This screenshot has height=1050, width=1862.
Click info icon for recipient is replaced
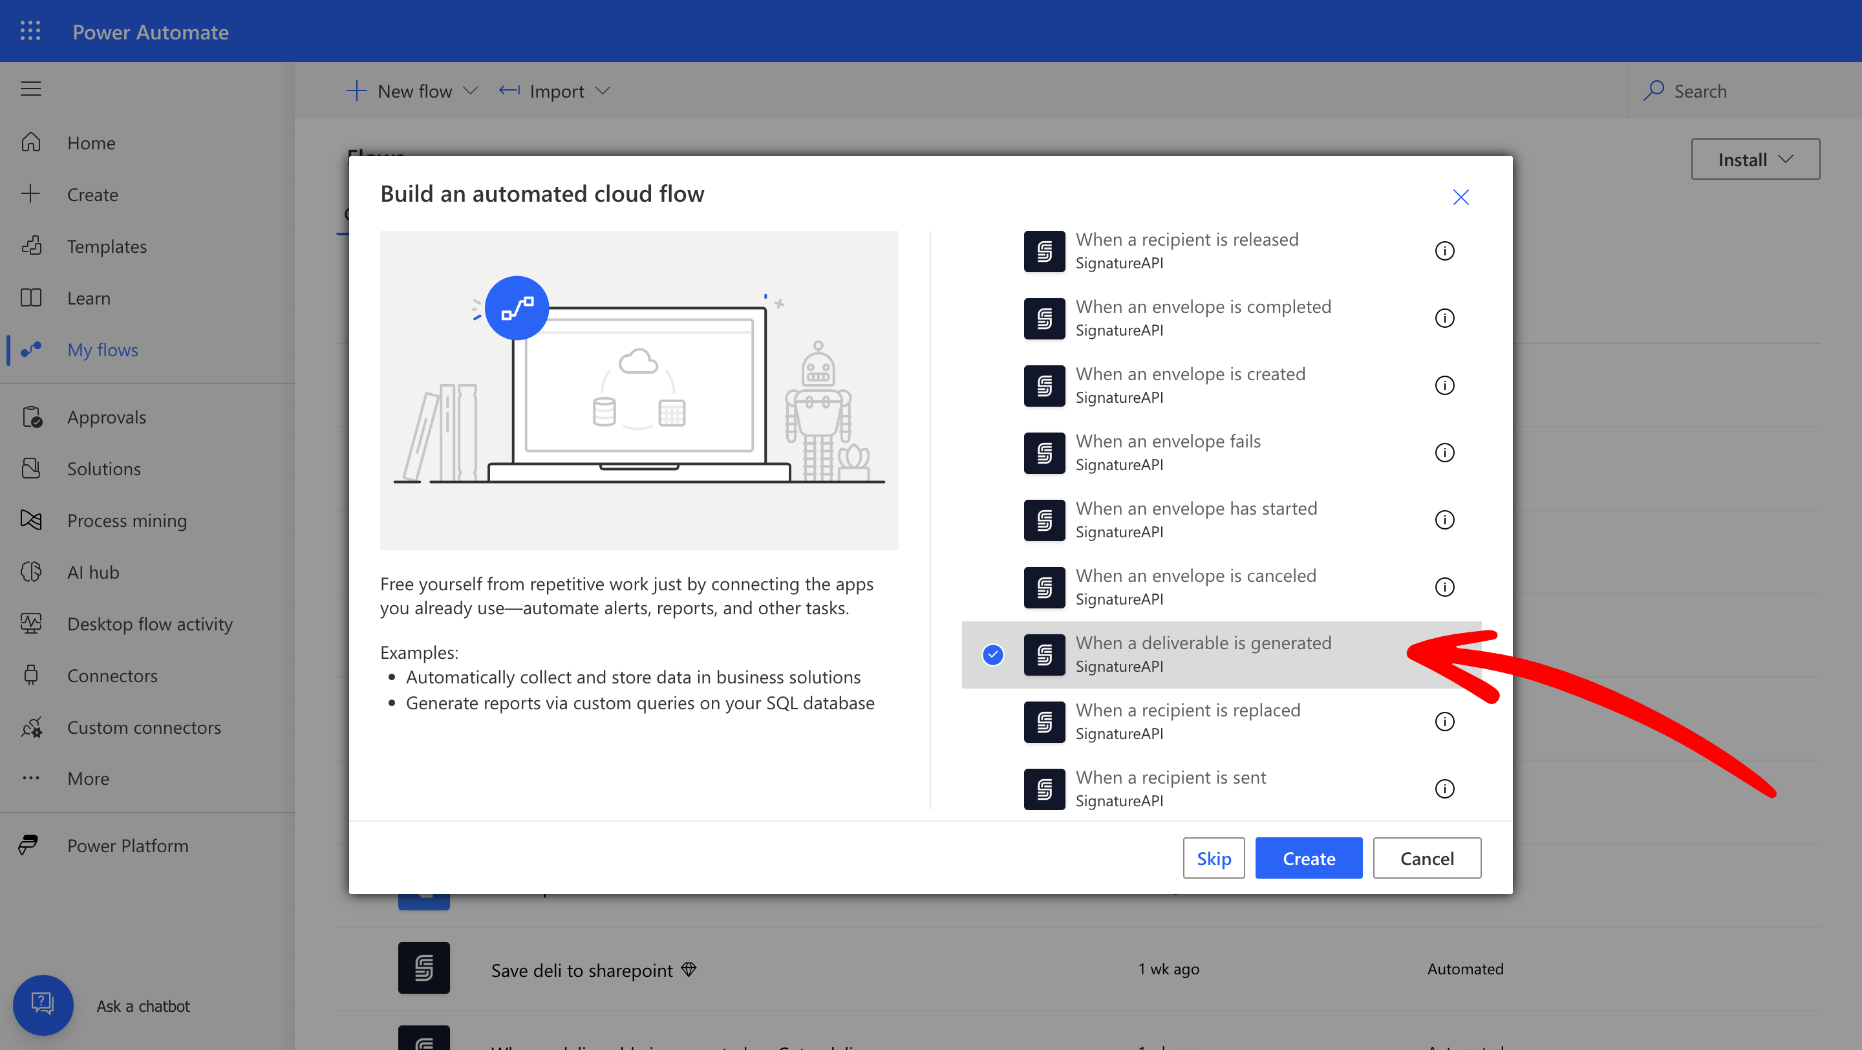[x=1444, y=721]
